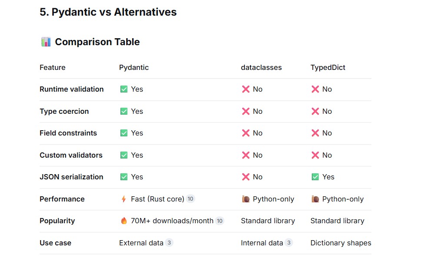Click the red X in dataclasses JSON serialization cell
424x261 pixels.
246,177
